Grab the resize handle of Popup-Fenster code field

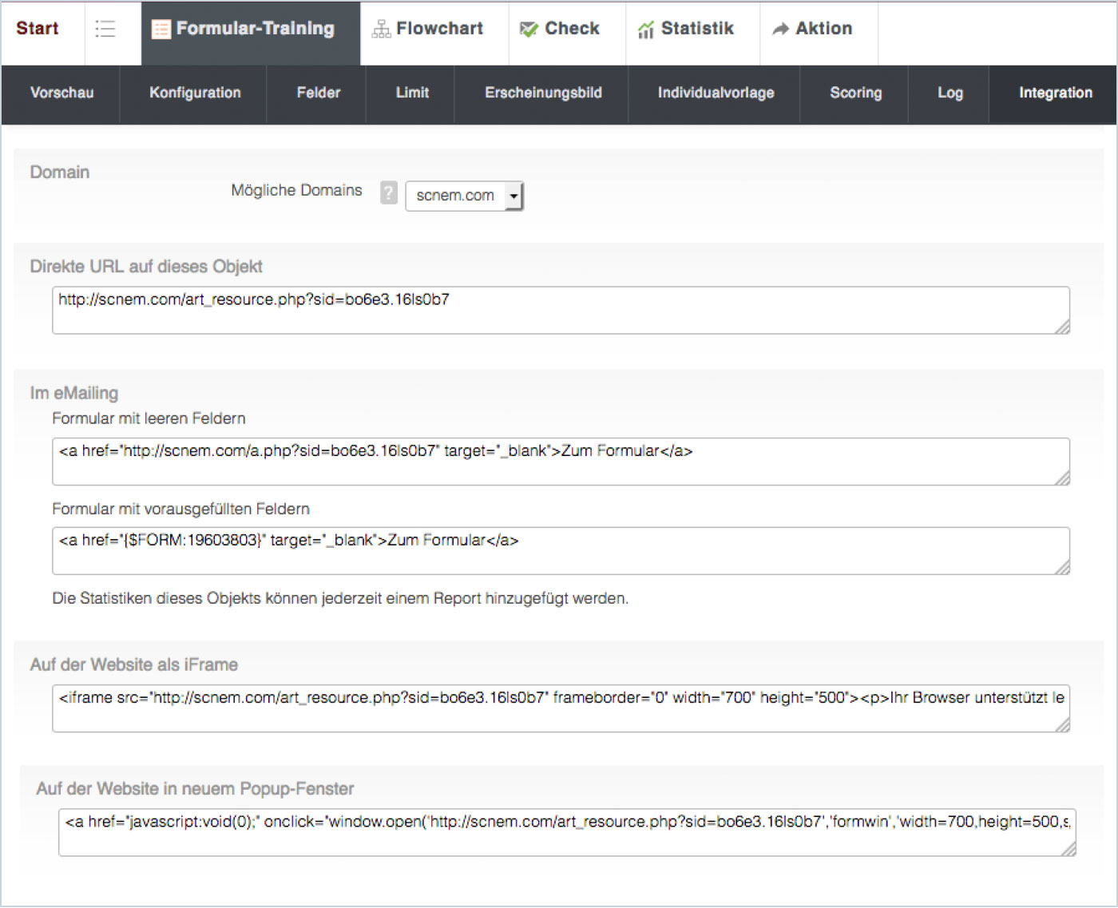1068,850
